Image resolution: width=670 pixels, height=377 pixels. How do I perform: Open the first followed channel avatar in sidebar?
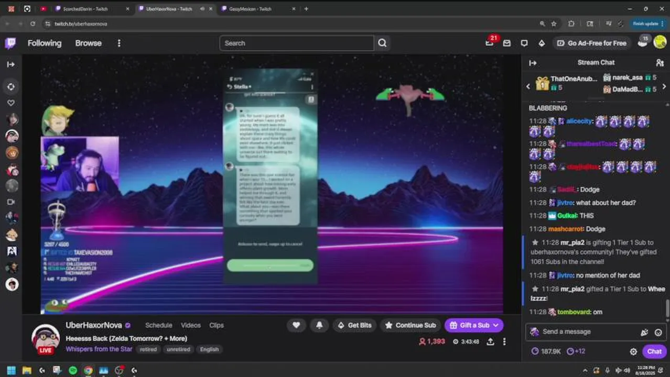tap(12, 119)
